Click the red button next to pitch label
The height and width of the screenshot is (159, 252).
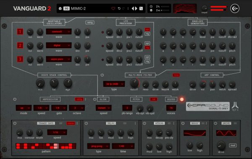coord(154,99)
